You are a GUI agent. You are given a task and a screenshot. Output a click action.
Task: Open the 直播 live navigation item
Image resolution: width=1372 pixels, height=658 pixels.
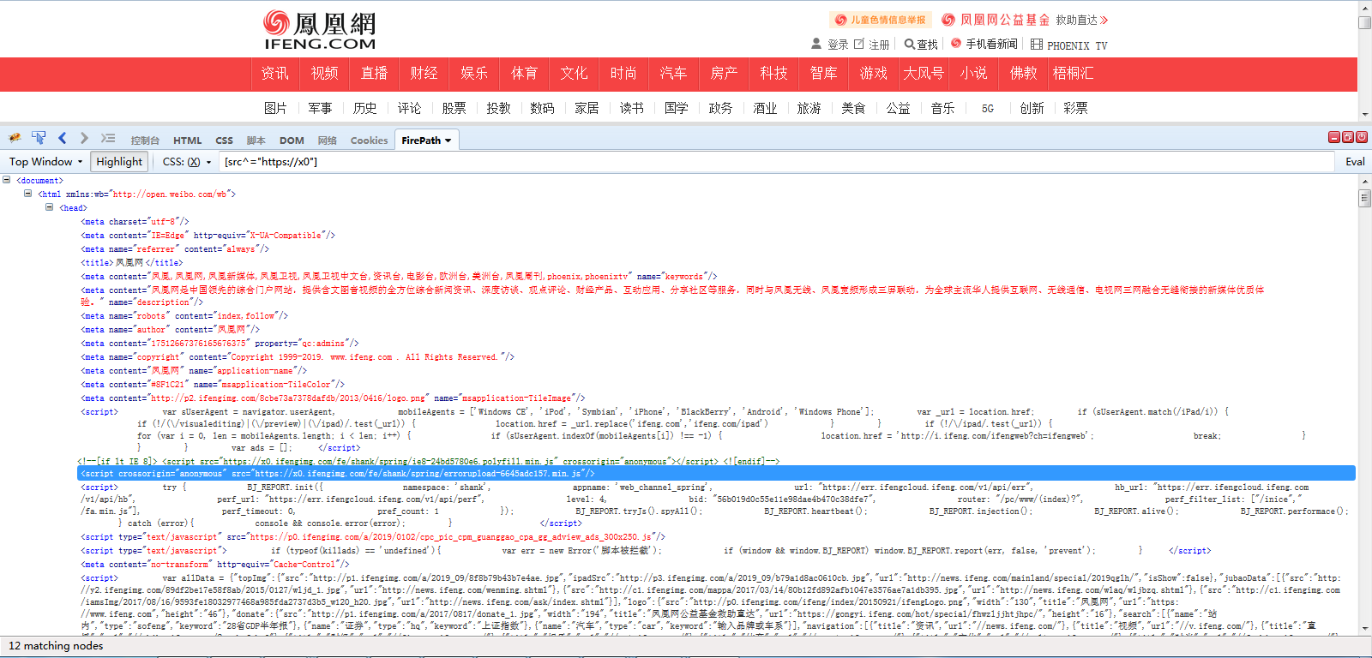tap(374, 74)
